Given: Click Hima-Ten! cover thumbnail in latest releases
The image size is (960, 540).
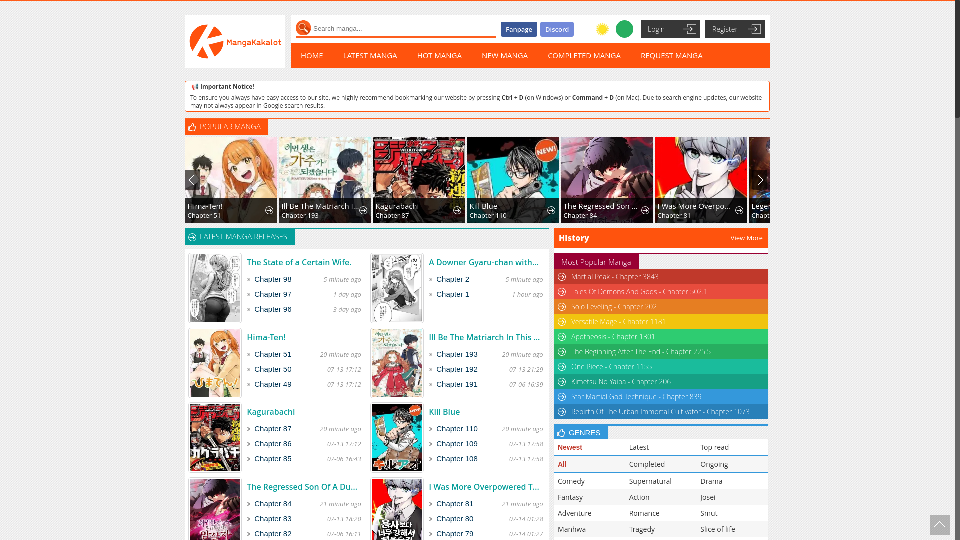Looking at the screenshot, I should point(215,363).
